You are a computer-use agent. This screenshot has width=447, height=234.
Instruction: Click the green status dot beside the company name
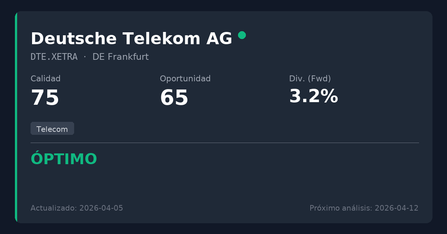[x=242, y=35]
